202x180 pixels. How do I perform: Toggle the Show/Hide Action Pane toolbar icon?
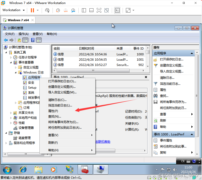39,40
